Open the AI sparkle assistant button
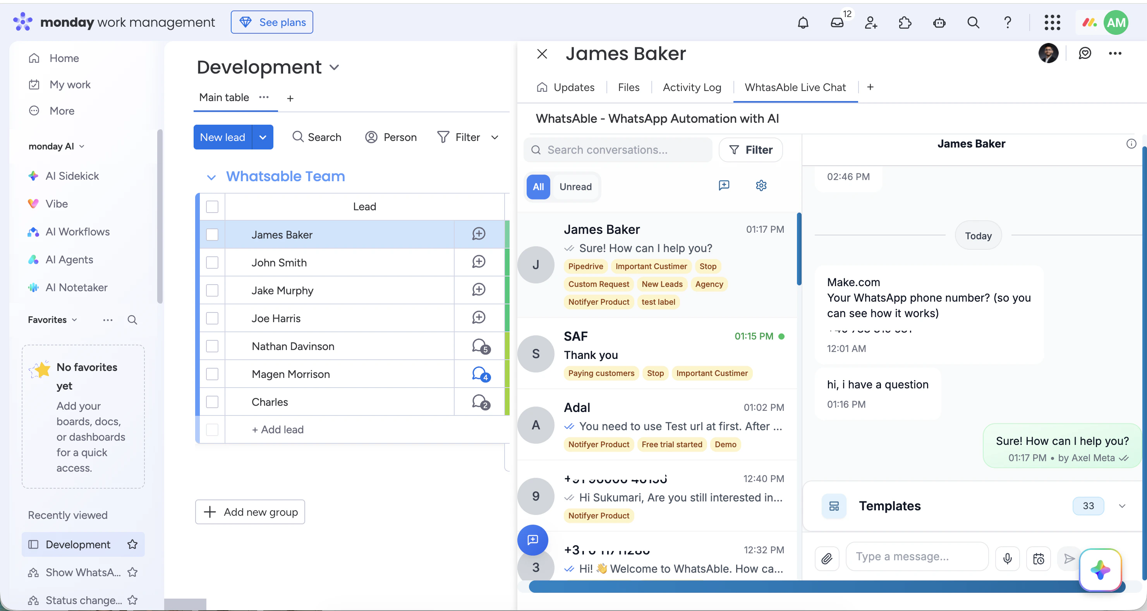The image size is (1147, 611). pyautogui.click(x=1100, y=570)
